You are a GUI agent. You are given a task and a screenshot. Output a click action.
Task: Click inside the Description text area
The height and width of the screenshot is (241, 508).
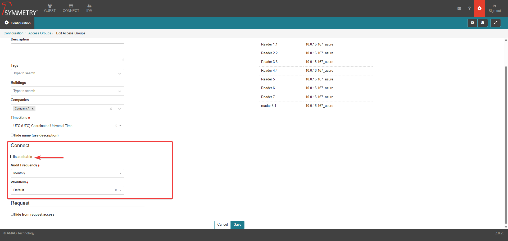pyautogui.click(x=67, y=52)
